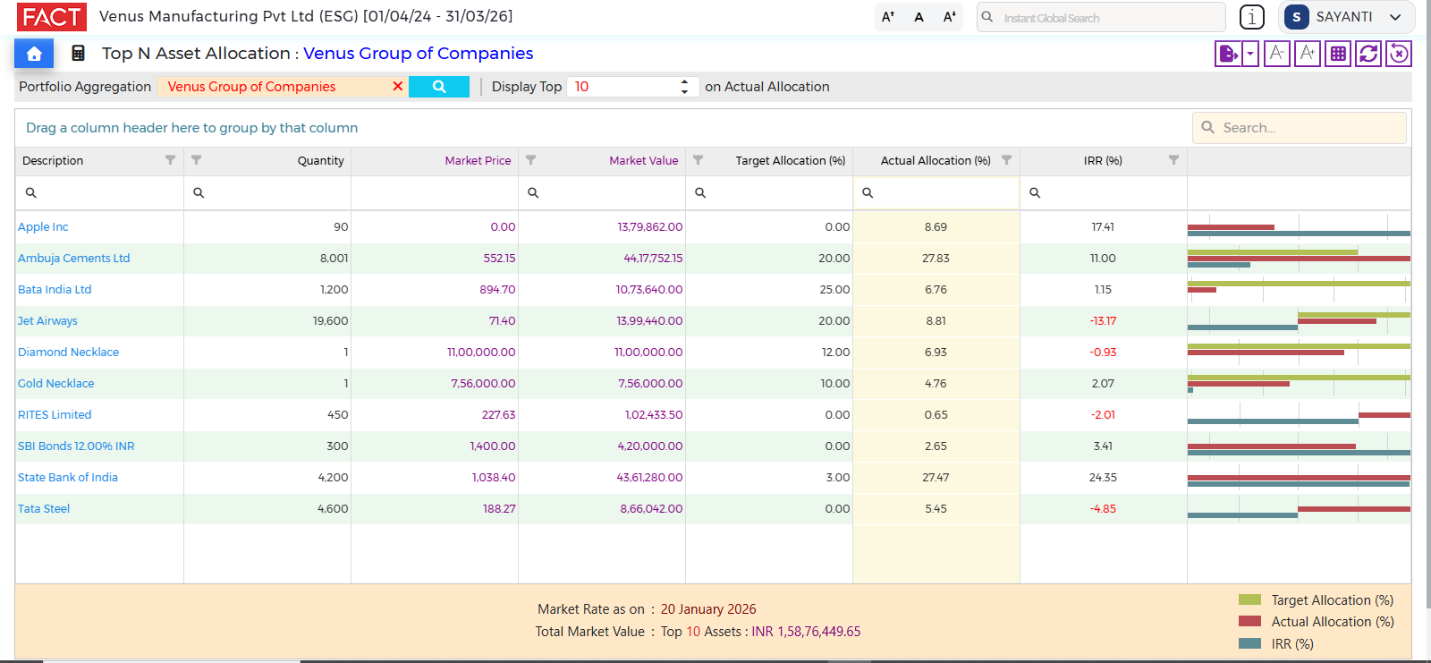Open the Jet Airways link
Screen dimensions: 1431x663
[x=47, y=321]
